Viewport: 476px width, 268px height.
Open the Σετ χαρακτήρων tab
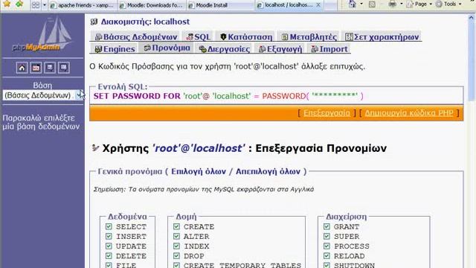click(x=382, y=36)
